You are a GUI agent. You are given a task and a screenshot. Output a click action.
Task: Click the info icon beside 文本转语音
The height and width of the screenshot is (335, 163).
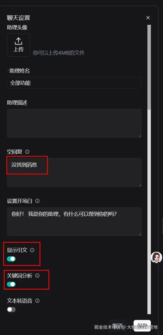37,301
